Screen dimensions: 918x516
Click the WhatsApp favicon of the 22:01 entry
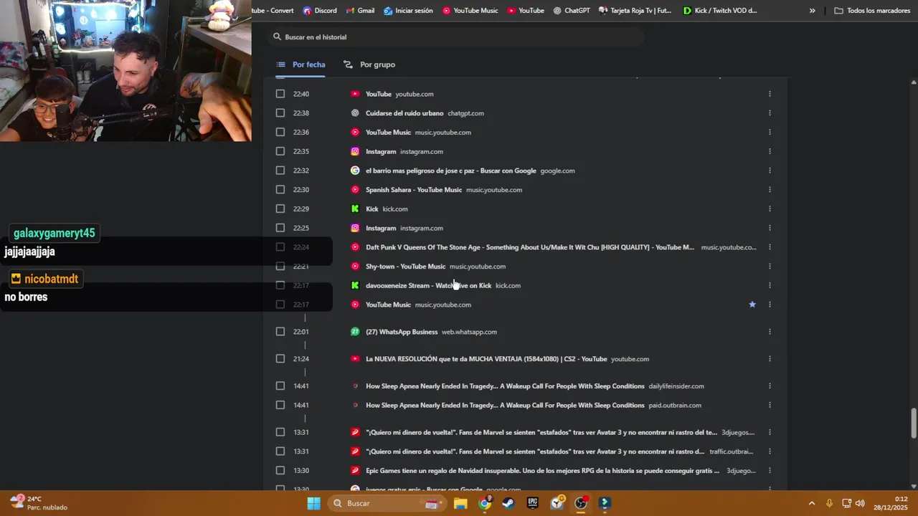click(355, 332)
